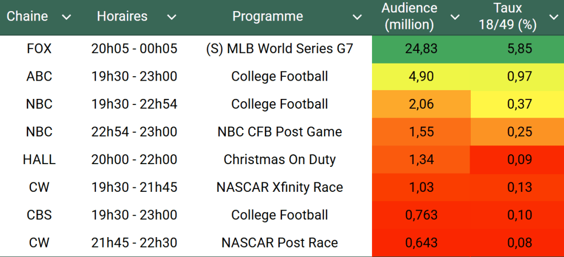Click the ABC channel cell

pyautogui.click(x=39, y=76)
